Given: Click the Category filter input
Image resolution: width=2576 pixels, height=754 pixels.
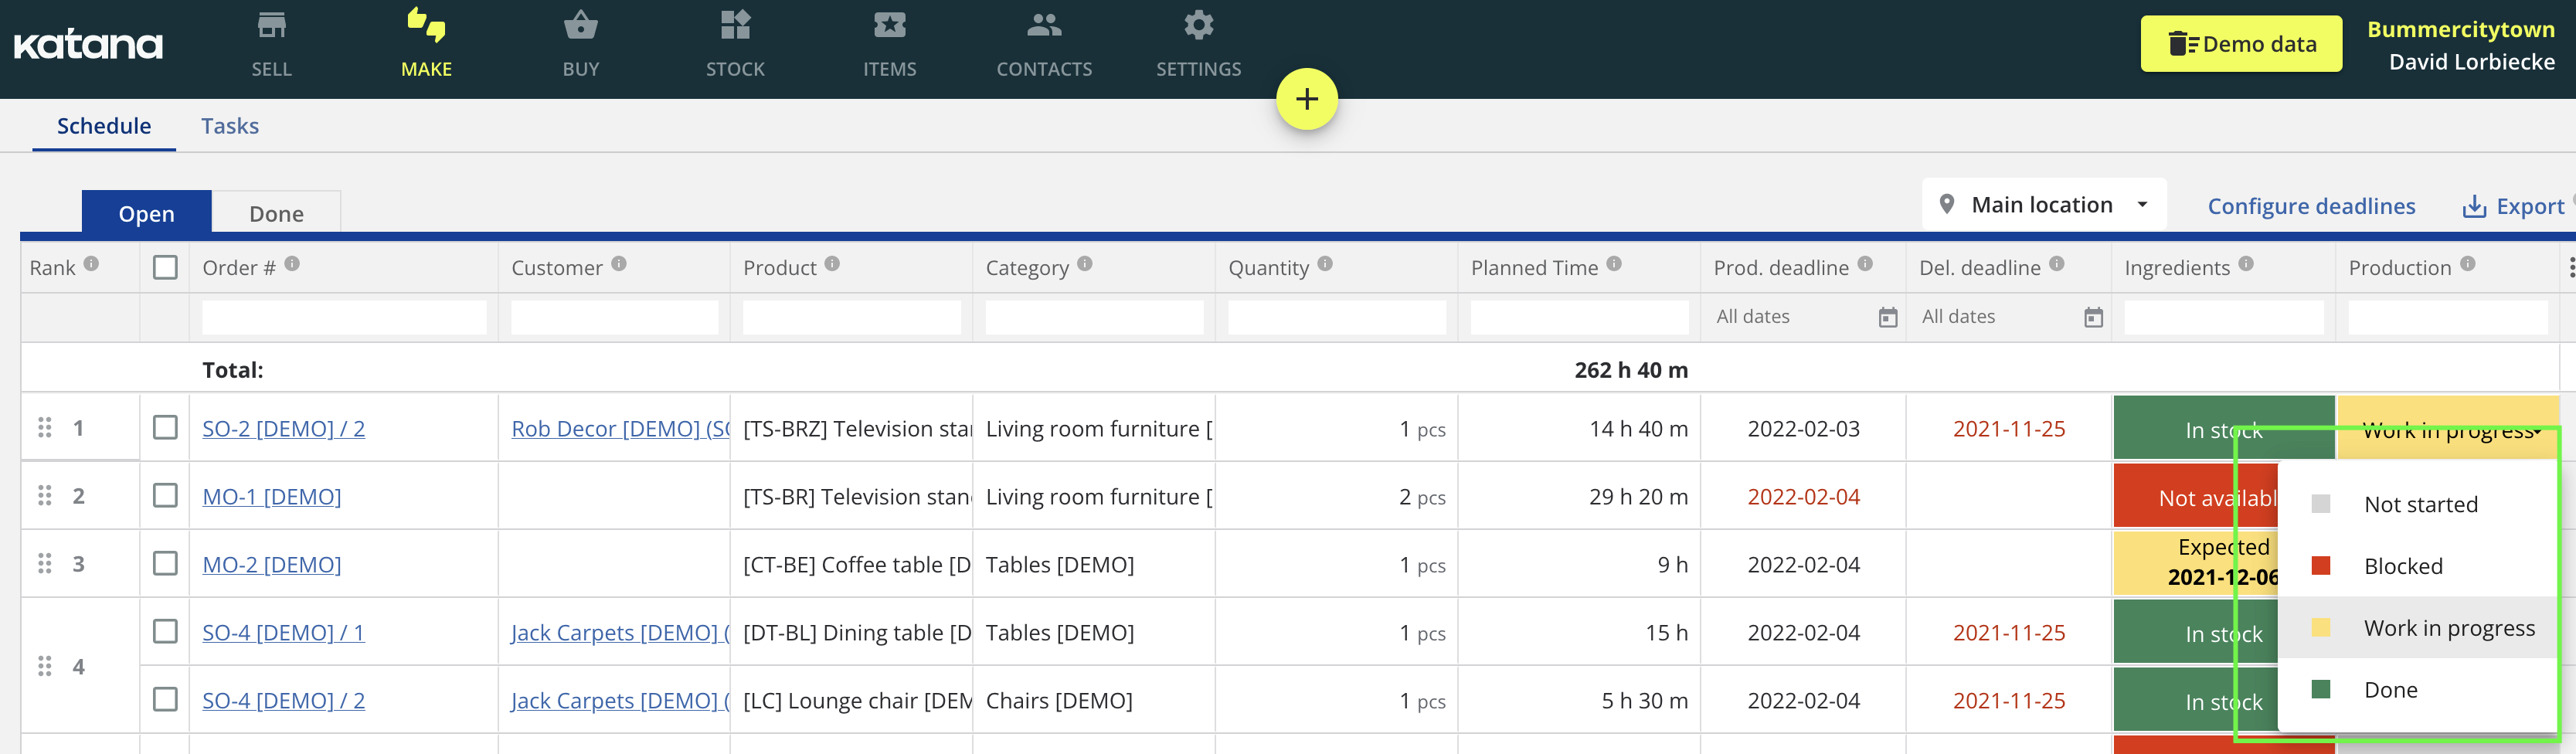Looking at the screenshot, I should pos(1095,317).
